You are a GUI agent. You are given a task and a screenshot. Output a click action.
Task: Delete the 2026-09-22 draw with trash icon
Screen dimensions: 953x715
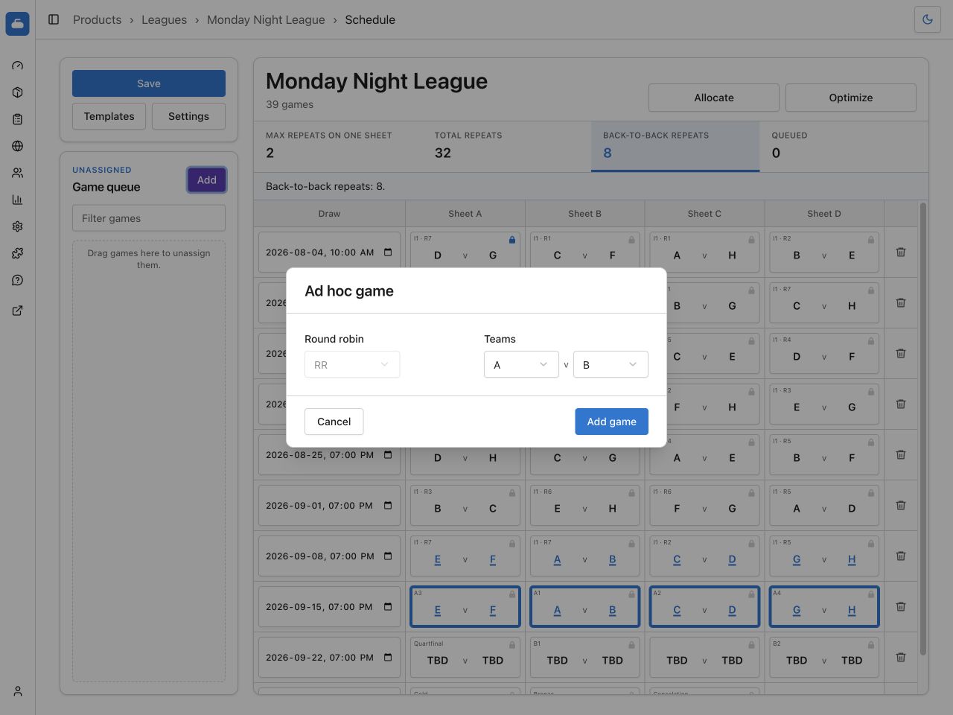901,658
